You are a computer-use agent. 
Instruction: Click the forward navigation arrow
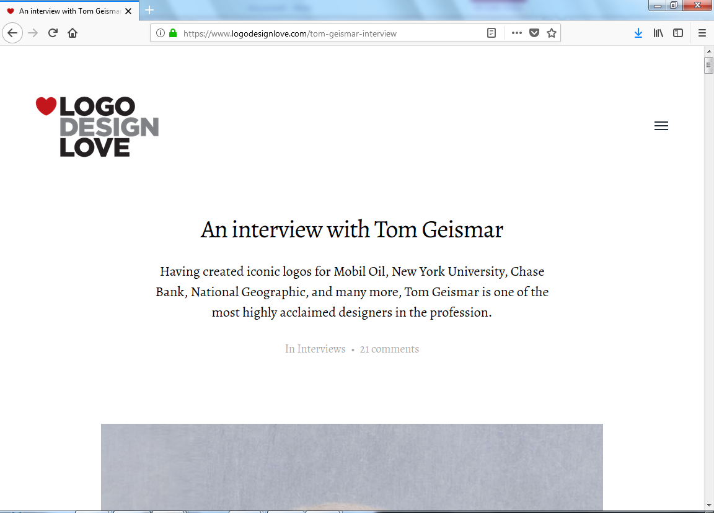click(x=33, y=33)
